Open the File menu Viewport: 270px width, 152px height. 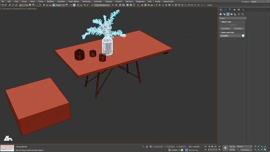(x=3, y=1)
